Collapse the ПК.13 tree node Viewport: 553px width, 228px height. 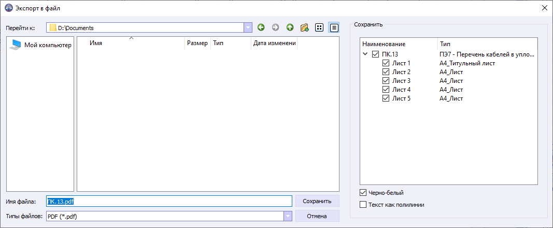365,54
